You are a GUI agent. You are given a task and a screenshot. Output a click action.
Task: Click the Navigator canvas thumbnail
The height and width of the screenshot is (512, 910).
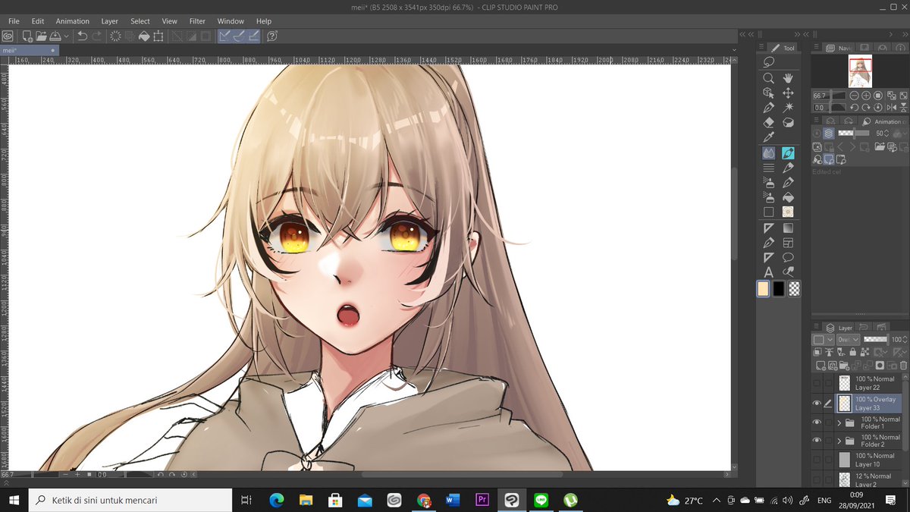click(x=860, y=71)
